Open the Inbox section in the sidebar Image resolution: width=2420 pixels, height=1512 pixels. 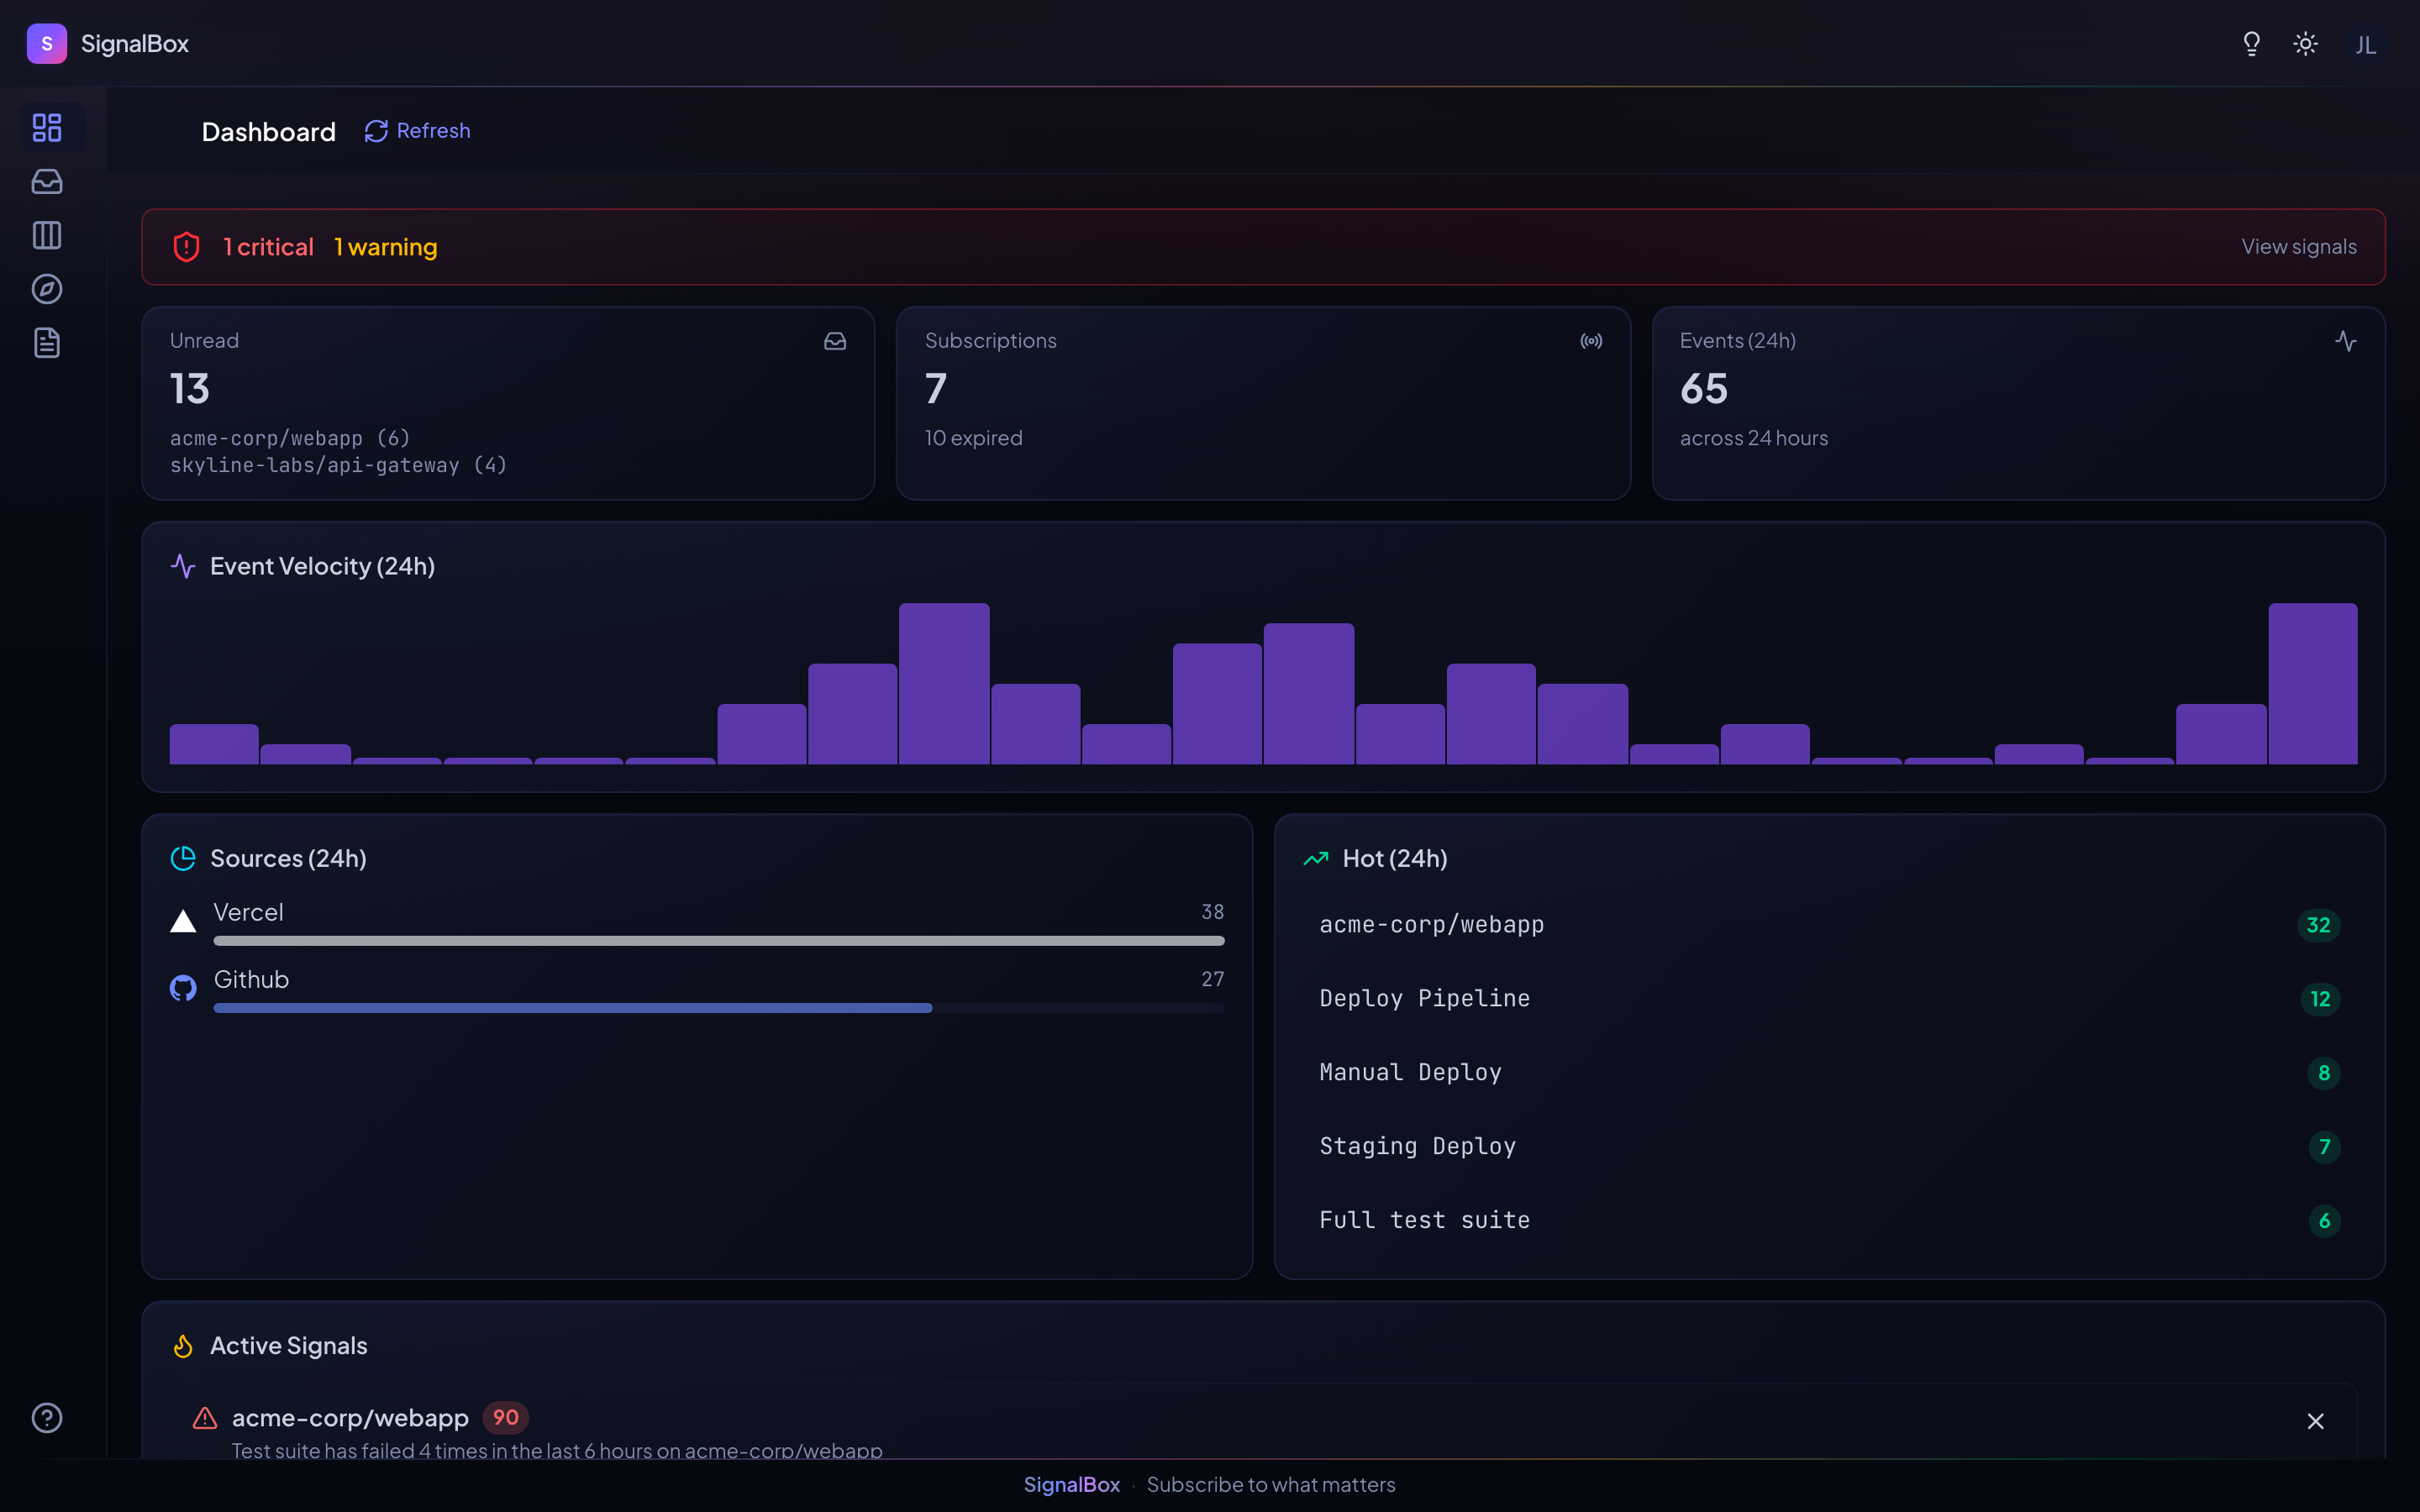47,182
